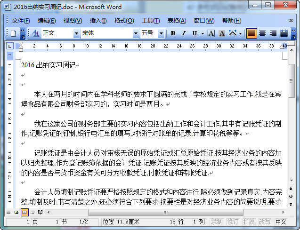The image size is (300, 230).
Task: Apply character shading button
Action: [222, 33]
